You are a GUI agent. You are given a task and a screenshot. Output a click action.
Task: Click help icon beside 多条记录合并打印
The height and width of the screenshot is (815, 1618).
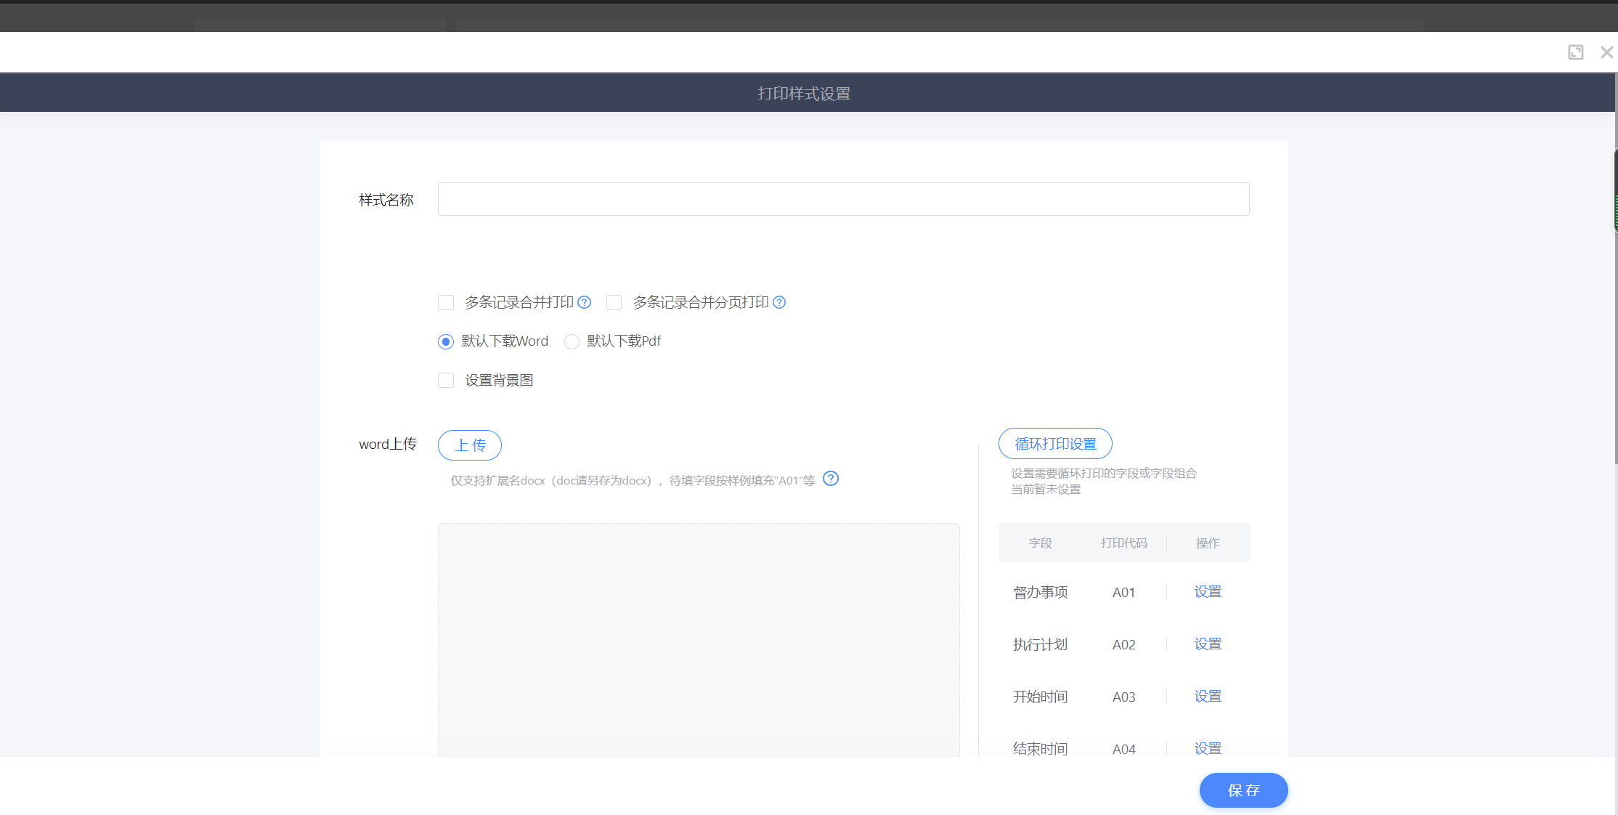pyautogui.click(x=584, y=302)
